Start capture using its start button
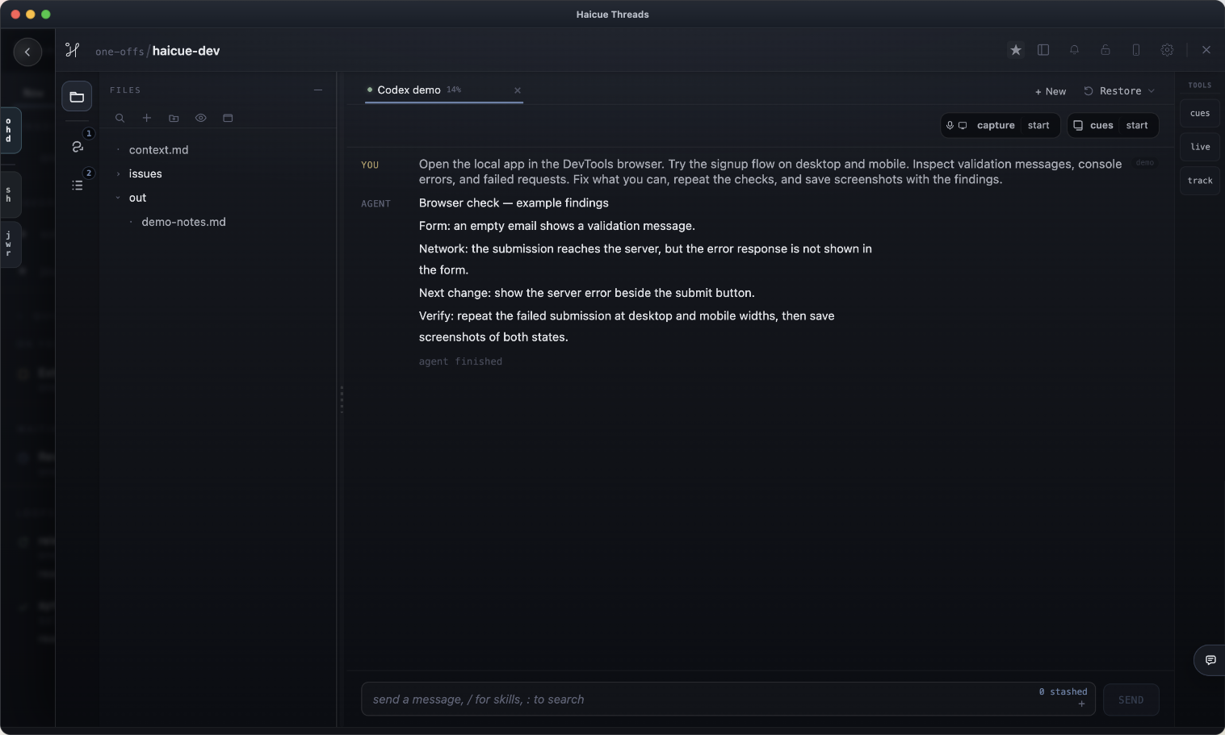Image resolution: width=1225 pixels, height=735 pixels. pos(1038,125)
